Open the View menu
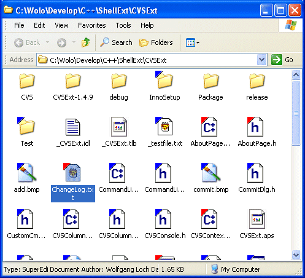Screen dimensions: 305x278 [61, 25]
